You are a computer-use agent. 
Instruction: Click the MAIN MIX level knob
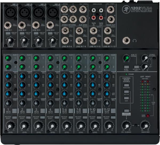(145, 124)
